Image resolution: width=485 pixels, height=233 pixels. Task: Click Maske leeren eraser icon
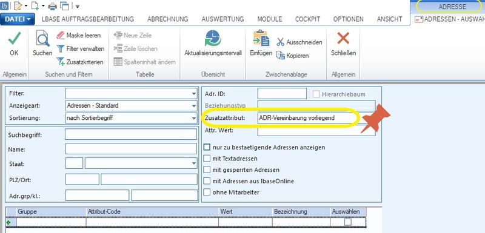click(x=61, y=35)
